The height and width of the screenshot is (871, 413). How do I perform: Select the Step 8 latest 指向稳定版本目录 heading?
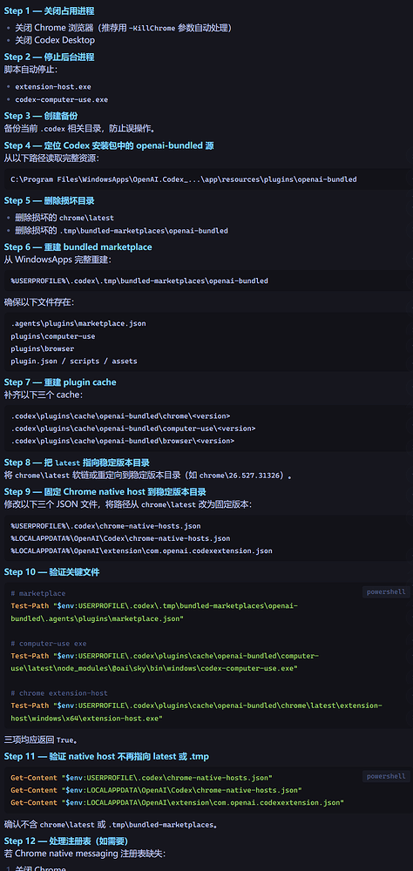click(77, 463)
